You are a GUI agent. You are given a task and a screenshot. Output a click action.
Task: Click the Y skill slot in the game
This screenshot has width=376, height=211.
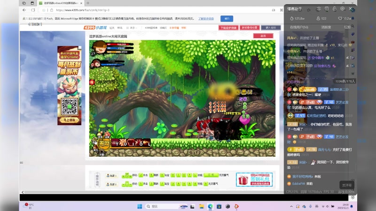coord(116,143)
